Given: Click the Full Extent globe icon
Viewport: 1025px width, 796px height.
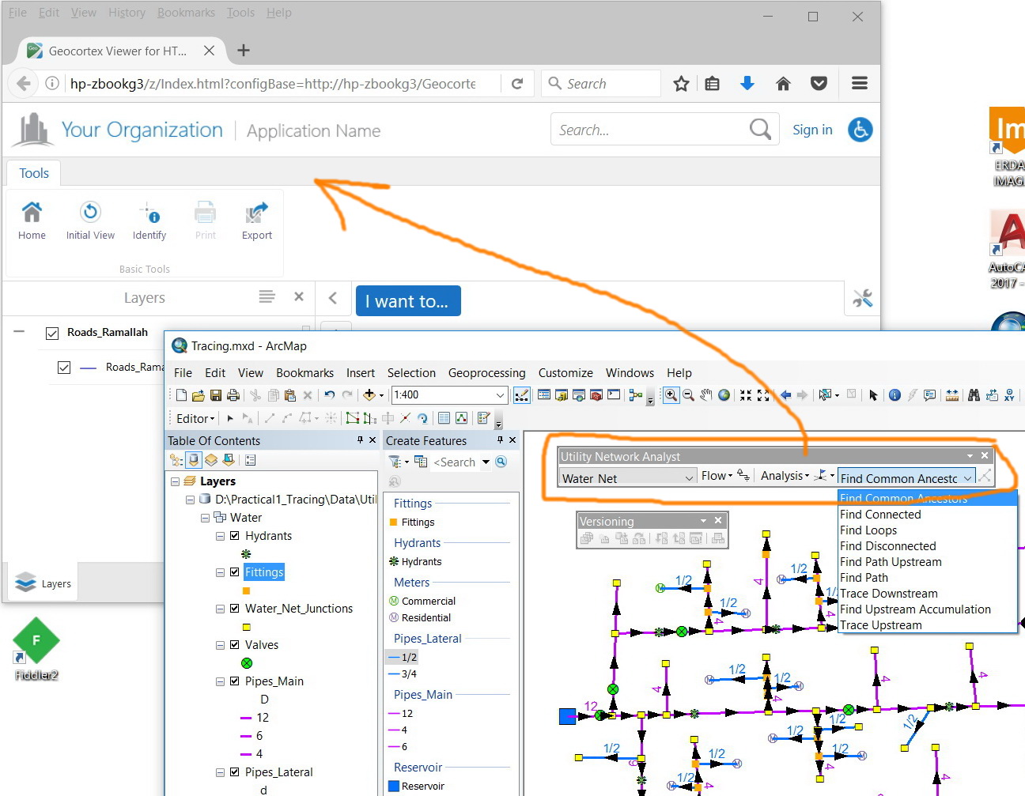Looking at the screenshot, I should click(x=724, y=395).
